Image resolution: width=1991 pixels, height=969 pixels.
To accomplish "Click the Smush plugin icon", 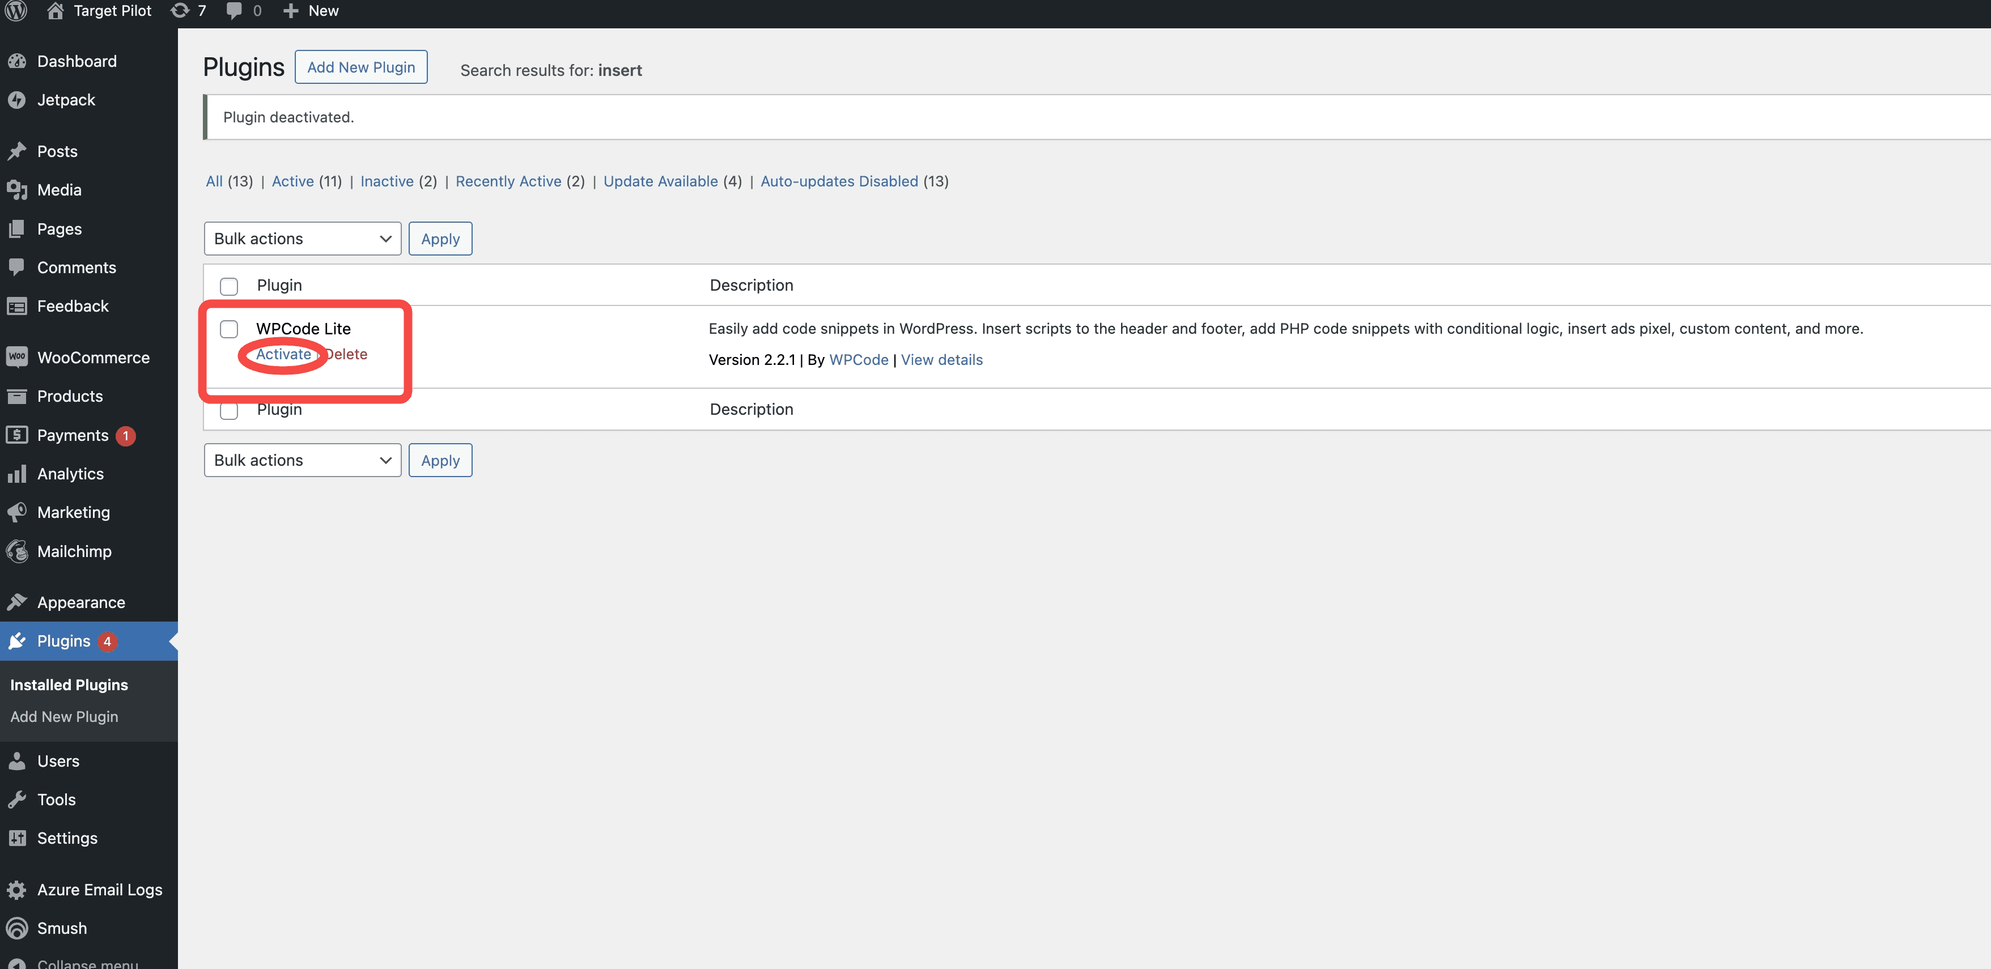I will click(17, 928).
